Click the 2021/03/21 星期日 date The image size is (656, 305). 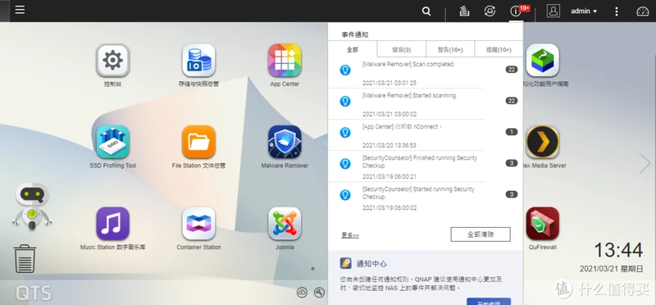pyautogui.click(x=611, y=269)
